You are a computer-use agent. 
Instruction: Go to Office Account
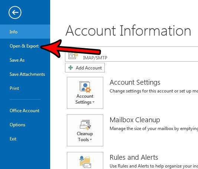[x=25, y=111]
